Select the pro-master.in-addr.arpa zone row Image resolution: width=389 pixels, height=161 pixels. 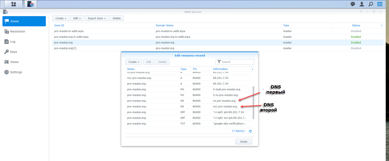218,31
